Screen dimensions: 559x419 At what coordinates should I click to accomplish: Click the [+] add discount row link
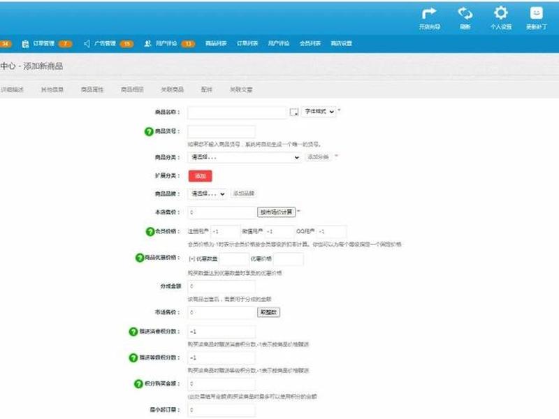tap(191, 259)
